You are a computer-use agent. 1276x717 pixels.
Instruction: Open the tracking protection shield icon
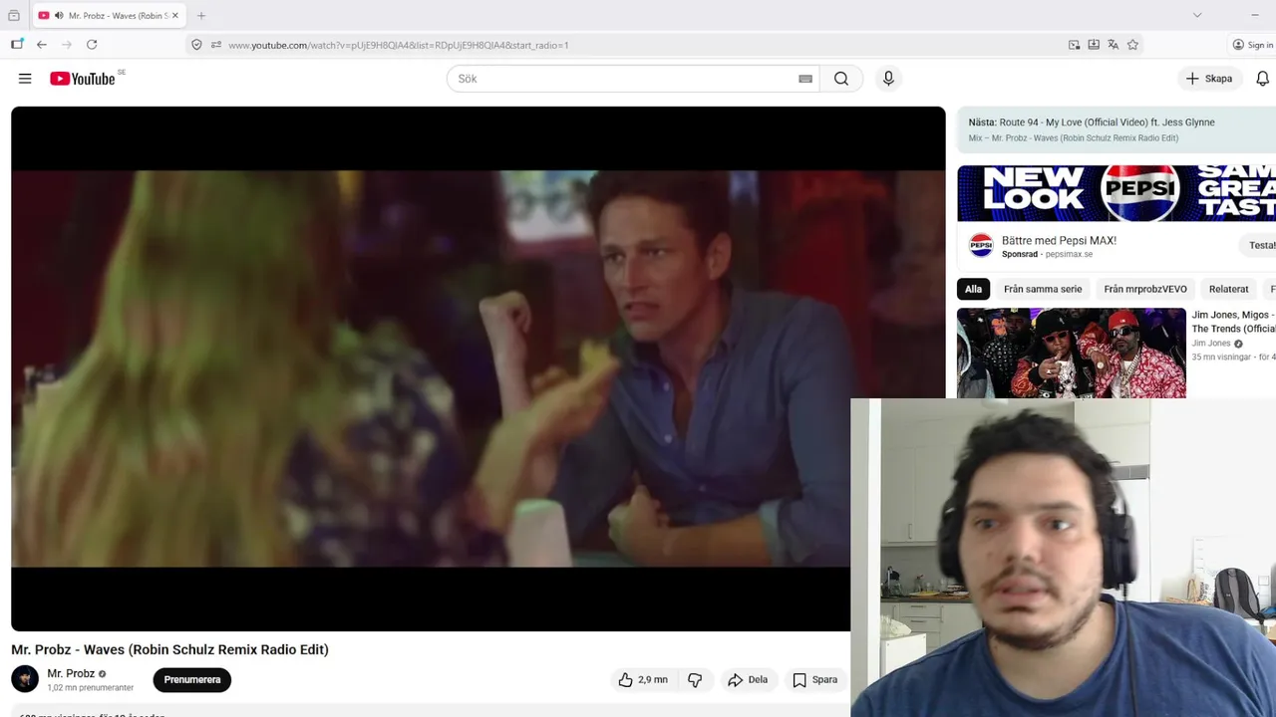(x=196, y=45)
